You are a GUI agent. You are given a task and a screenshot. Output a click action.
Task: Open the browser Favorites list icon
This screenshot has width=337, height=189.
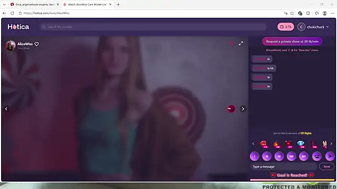click(317, 13)
